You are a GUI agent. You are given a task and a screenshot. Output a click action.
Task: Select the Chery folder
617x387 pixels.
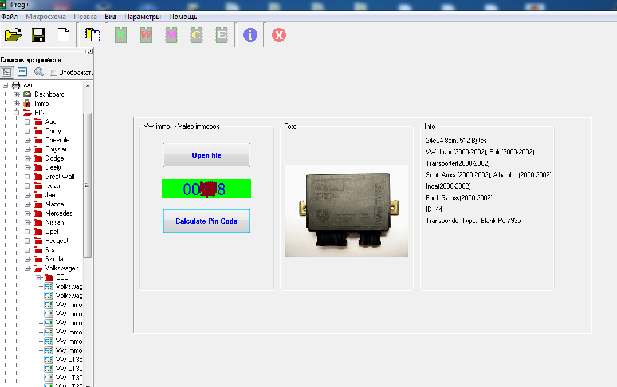[x=53, y=131]
